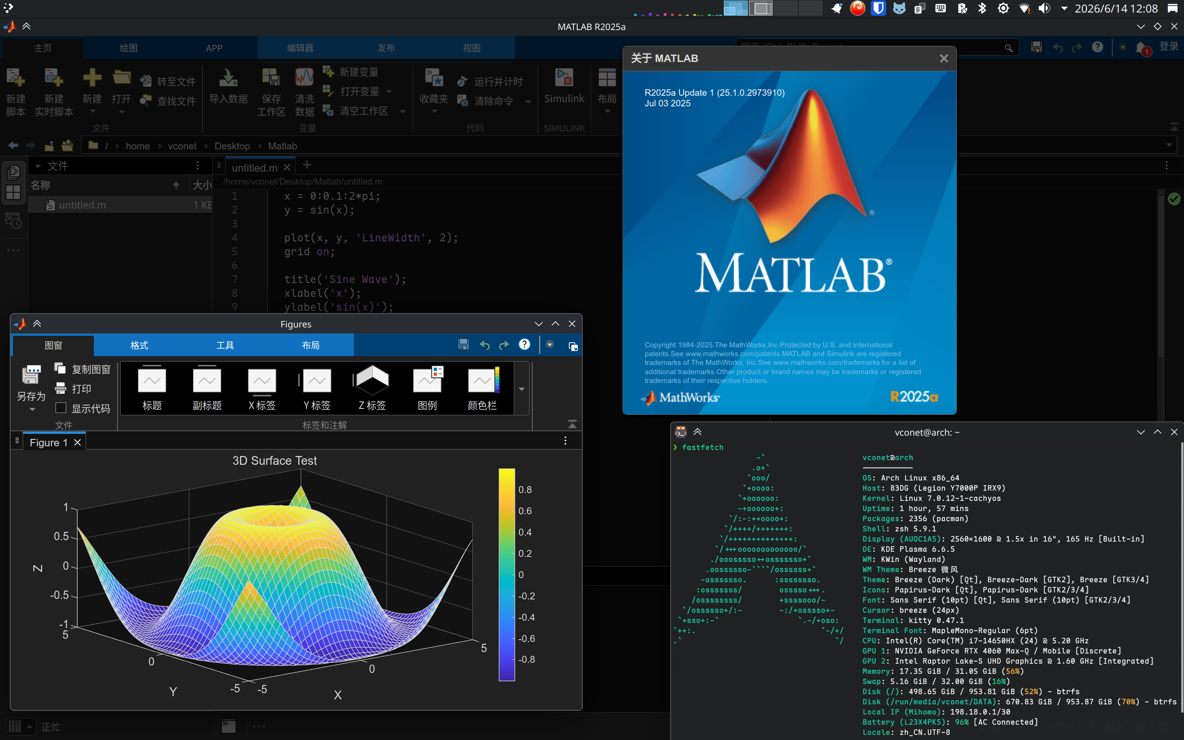Click 运行并计时 button
The height and width of the screenshot is (740, 1184).
pos(489,81)
